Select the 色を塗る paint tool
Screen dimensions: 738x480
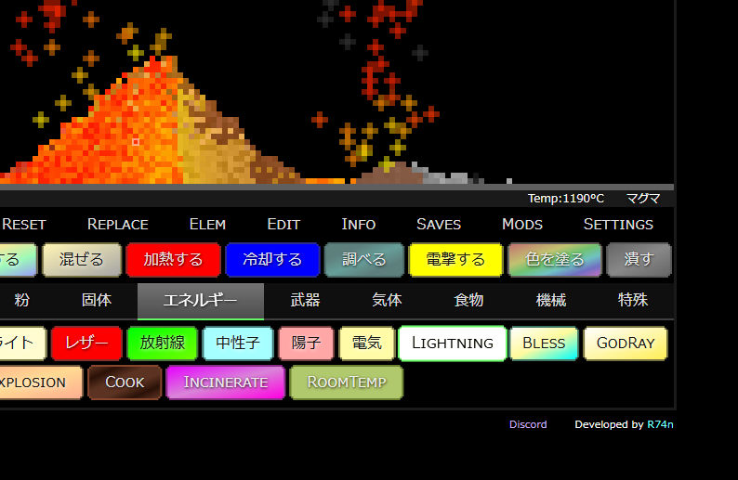coord(554,260)
